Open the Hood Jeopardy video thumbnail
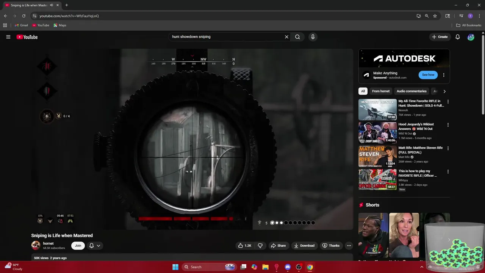Screen dimensions: 485x273 pyautogui.click(x=377, y=133)
